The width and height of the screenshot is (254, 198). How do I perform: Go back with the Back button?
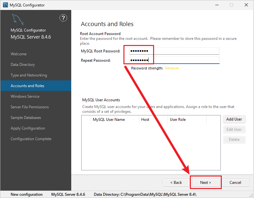(176, 183)
